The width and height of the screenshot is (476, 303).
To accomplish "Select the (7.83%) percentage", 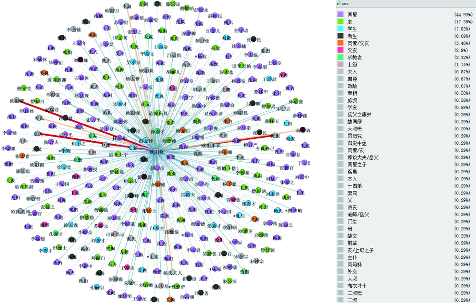I will (x=463, y=29).
